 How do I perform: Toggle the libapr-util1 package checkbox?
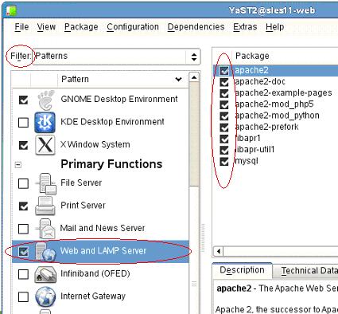coord(224,150)
